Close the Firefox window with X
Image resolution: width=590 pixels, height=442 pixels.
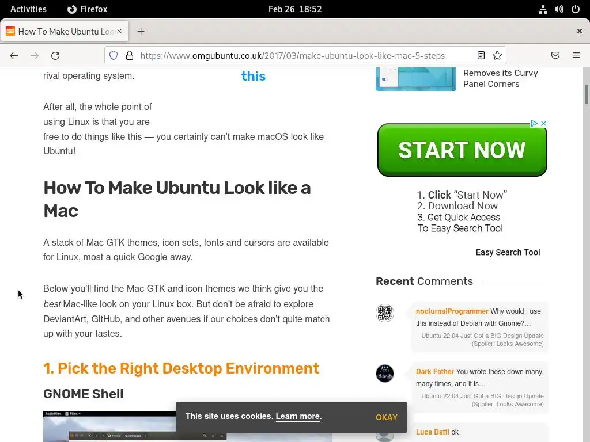(580, 31)
